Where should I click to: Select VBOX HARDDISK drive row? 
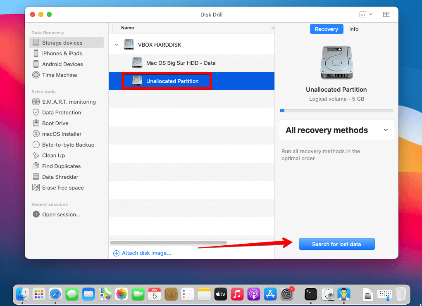pyautogui.click(x=191, y=45)
